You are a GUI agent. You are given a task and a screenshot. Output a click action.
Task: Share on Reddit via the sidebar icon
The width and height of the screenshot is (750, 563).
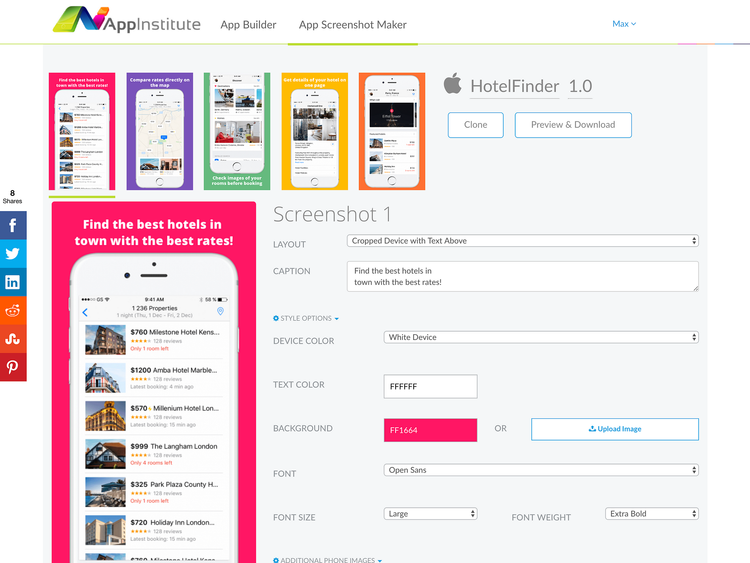click(13, 310)
